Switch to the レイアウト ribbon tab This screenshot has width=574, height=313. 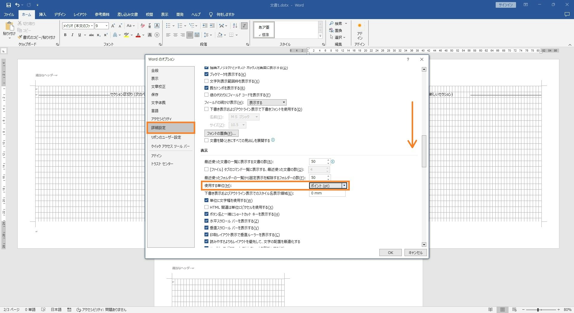(80, 14)
